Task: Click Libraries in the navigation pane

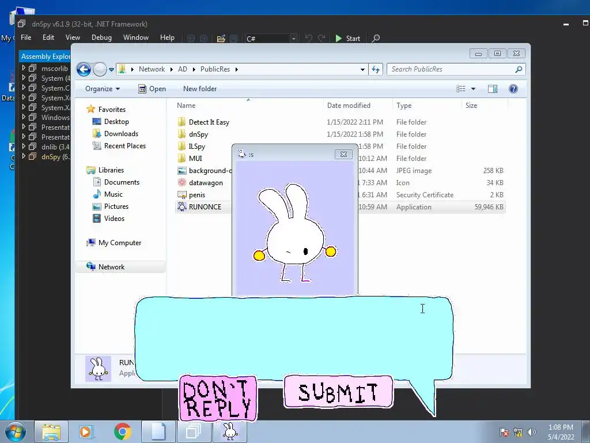Action: coord(111,170)
